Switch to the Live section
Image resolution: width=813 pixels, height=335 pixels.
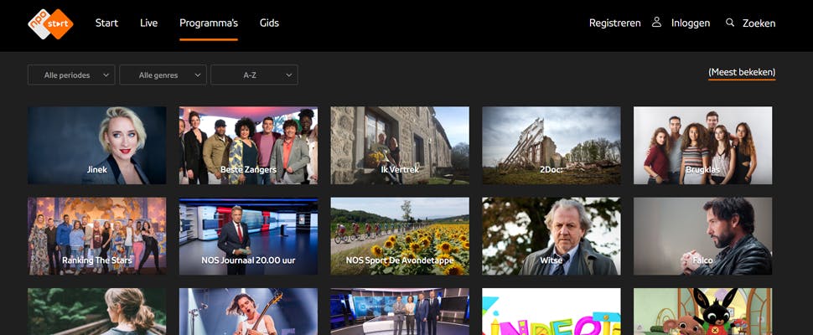(149, 23)
